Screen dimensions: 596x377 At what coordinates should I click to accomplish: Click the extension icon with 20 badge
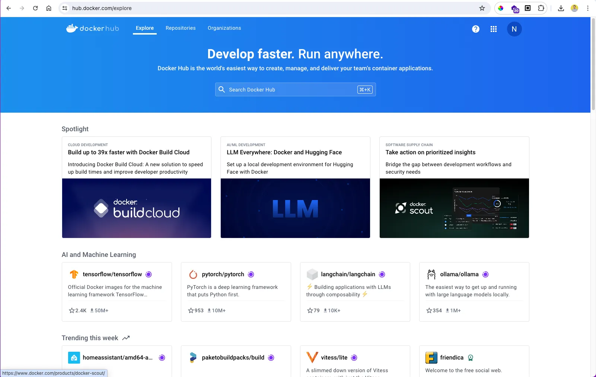tap(514, 9)
